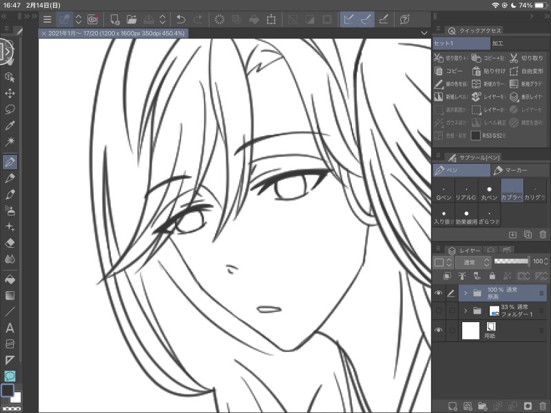Expand the 原画 folder layer
Screen dimensions: 551x413
pos(466,293)
